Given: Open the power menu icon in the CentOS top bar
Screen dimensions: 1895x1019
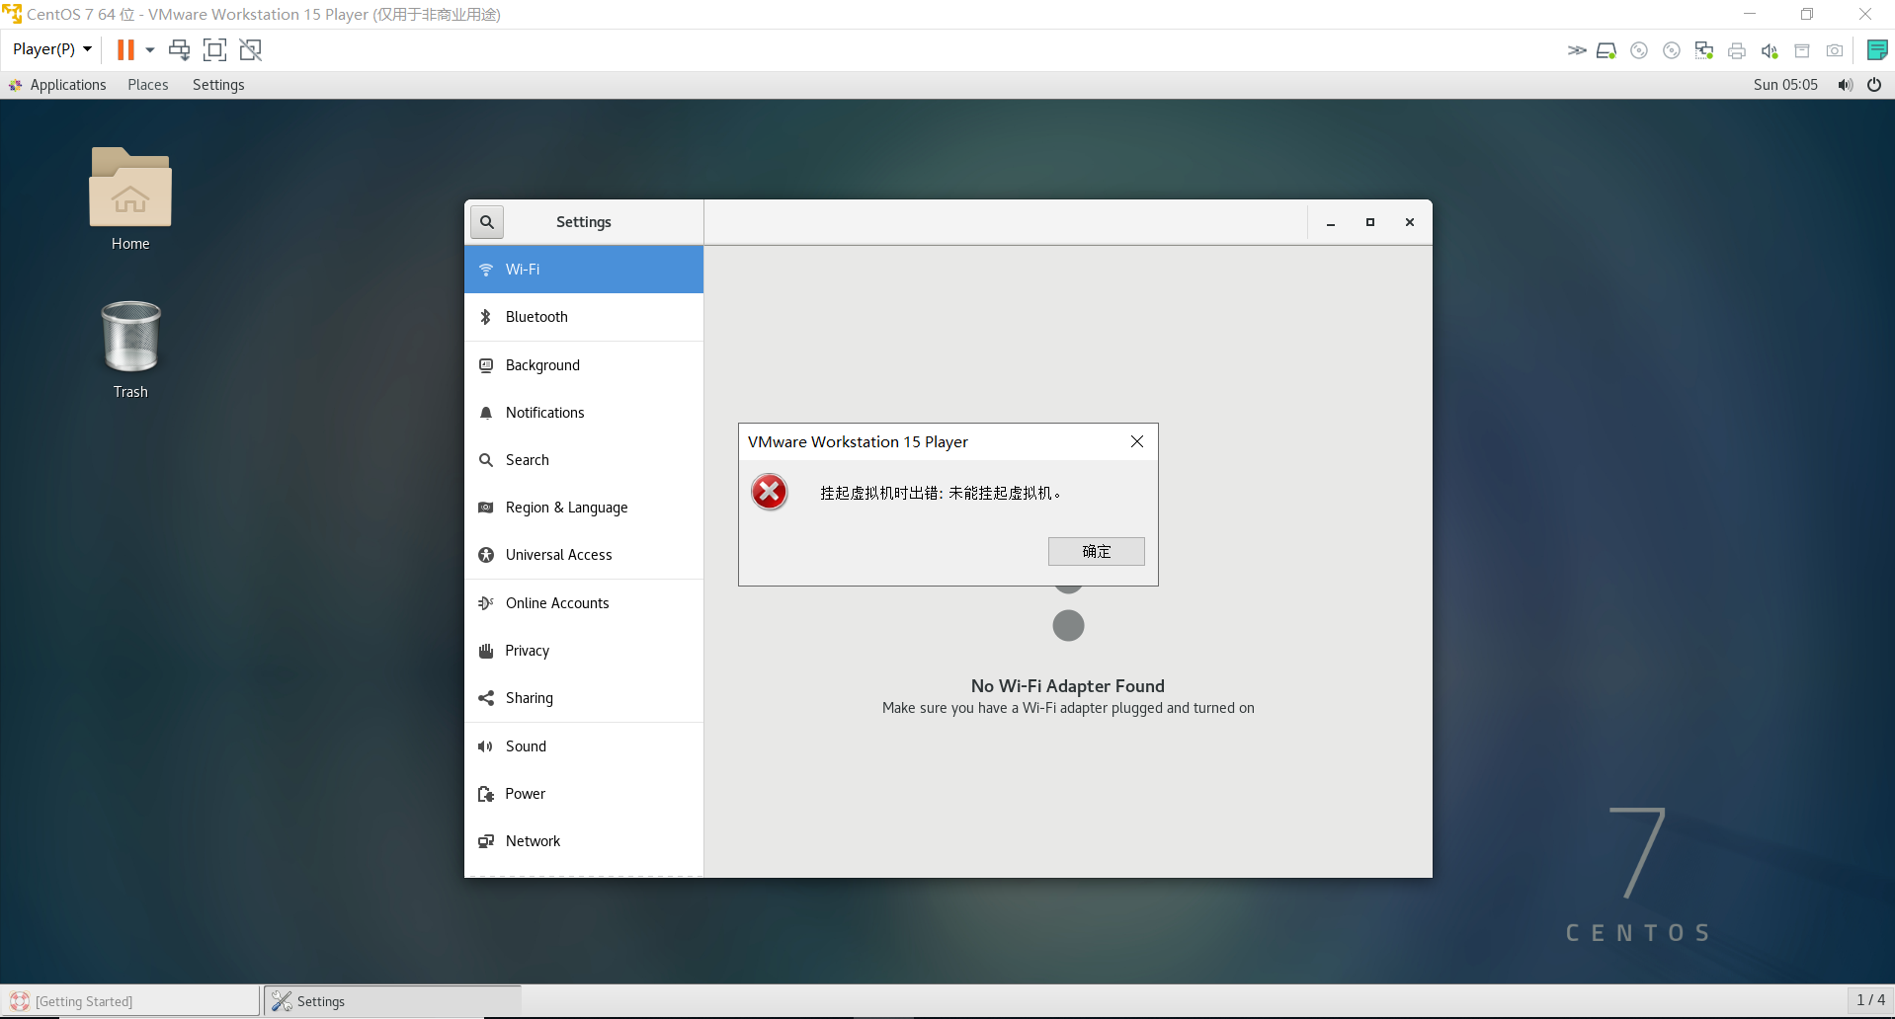Looking at the screenshot, I should (x=1874, y=85).
